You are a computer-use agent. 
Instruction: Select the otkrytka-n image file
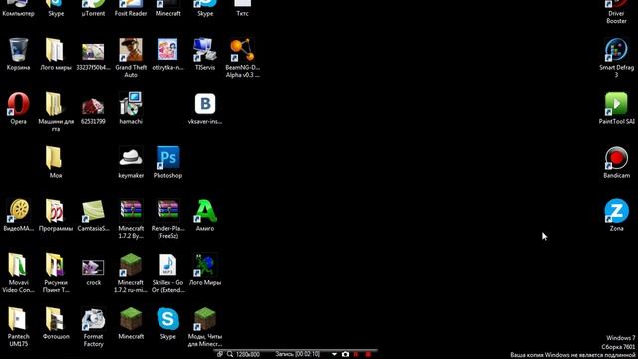click(x=167, y=50)
